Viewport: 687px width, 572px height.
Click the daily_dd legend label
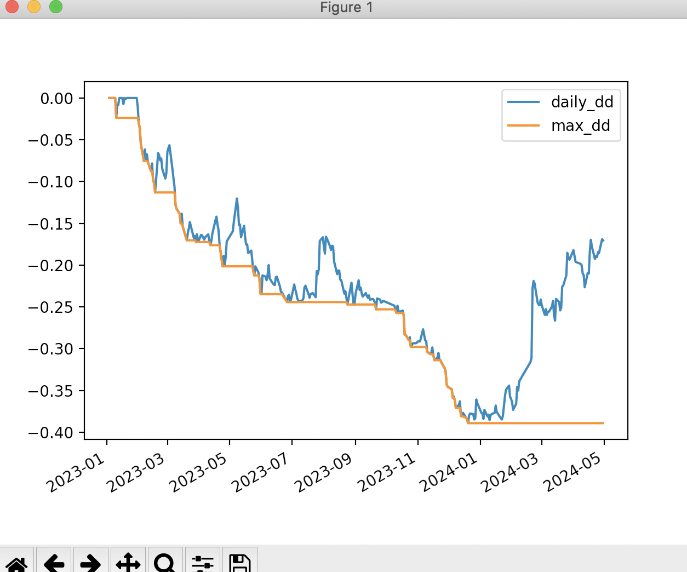click(582, 102)
